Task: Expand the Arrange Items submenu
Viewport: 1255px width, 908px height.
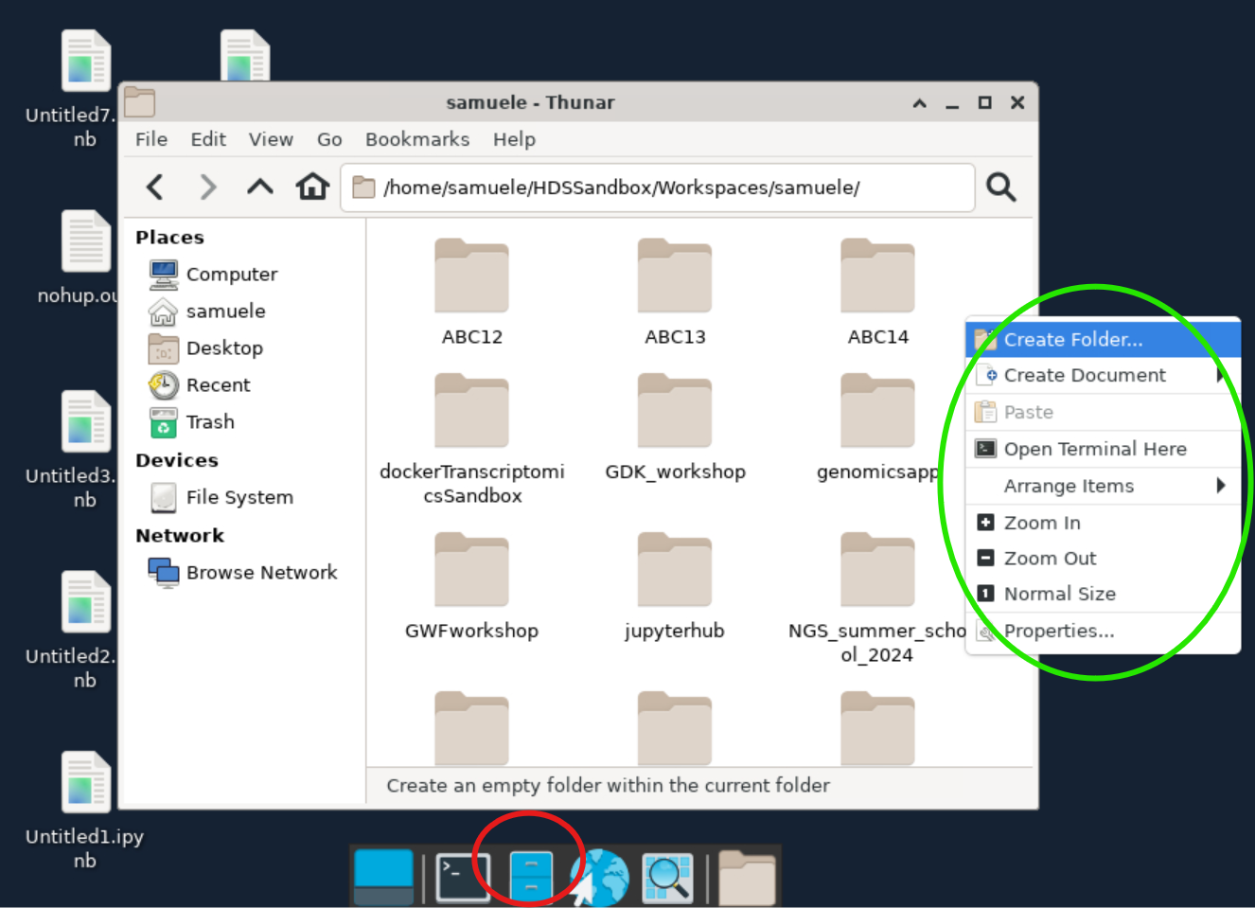Action: tap(1069, 486)
